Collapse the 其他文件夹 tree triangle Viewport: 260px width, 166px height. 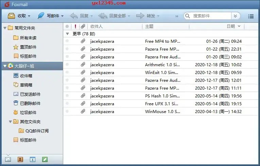[10, 122]
